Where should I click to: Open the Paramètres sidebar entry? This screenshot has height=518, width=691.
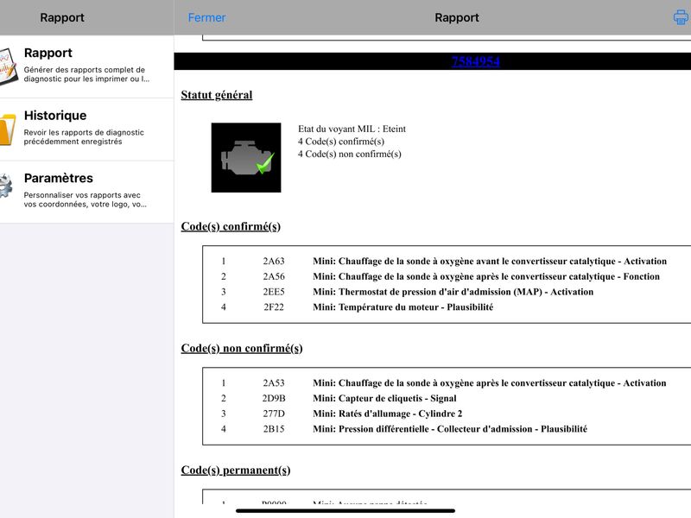(x=87, y=192)
